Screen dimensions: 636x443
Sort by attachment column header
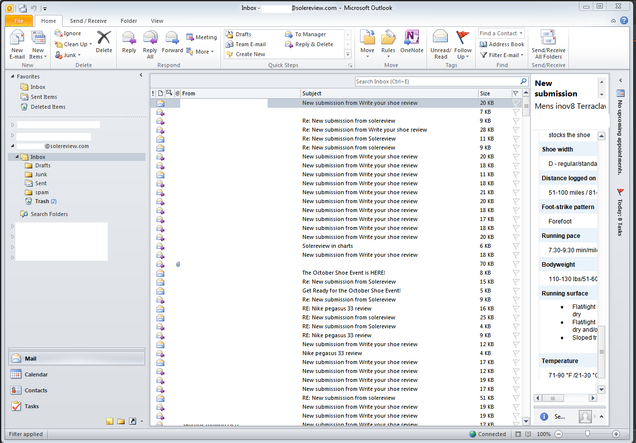point(177,93)
